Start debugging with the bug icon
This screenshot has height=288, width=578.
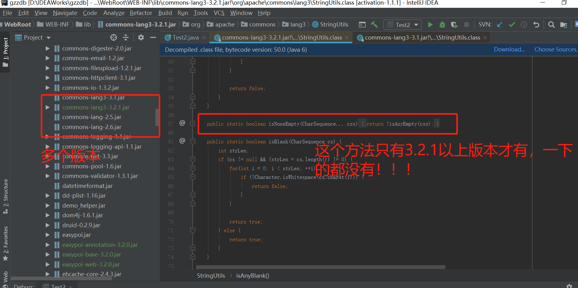click(x=442, y=24)
